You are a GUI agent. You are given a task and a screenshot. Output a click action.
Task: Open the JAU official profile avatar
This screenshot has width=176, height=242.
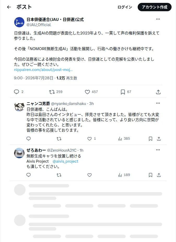pyautogui.click(x=19, y=22)
